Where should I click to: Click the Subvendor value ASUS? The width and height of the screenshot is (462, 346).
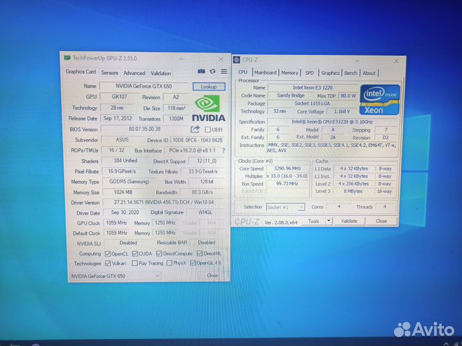[123, 140]
